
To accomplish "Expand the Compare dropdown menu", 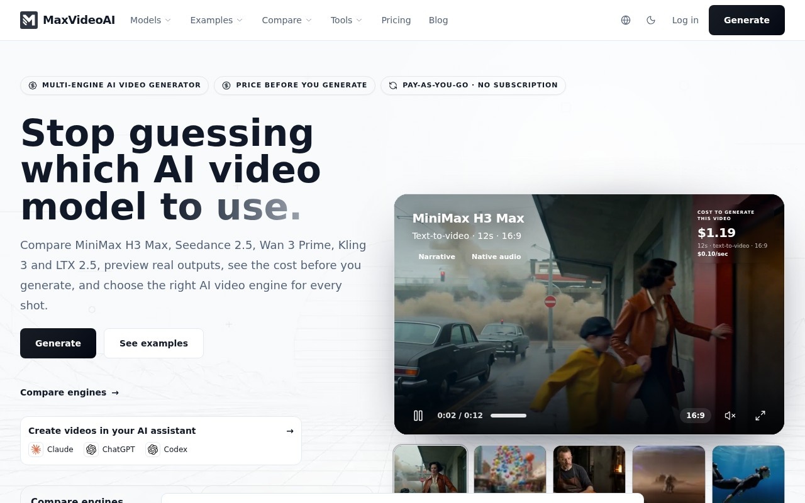I will [x=287, y=20].
